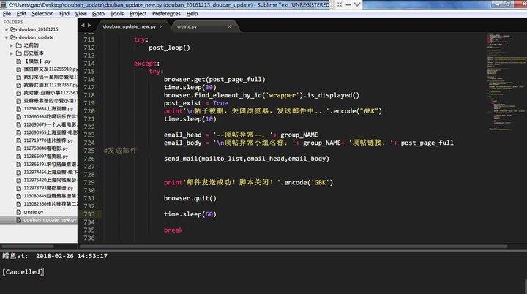
Task: Click the send_mail line of code
Action: pyautogui.click(x=247, y=159)
